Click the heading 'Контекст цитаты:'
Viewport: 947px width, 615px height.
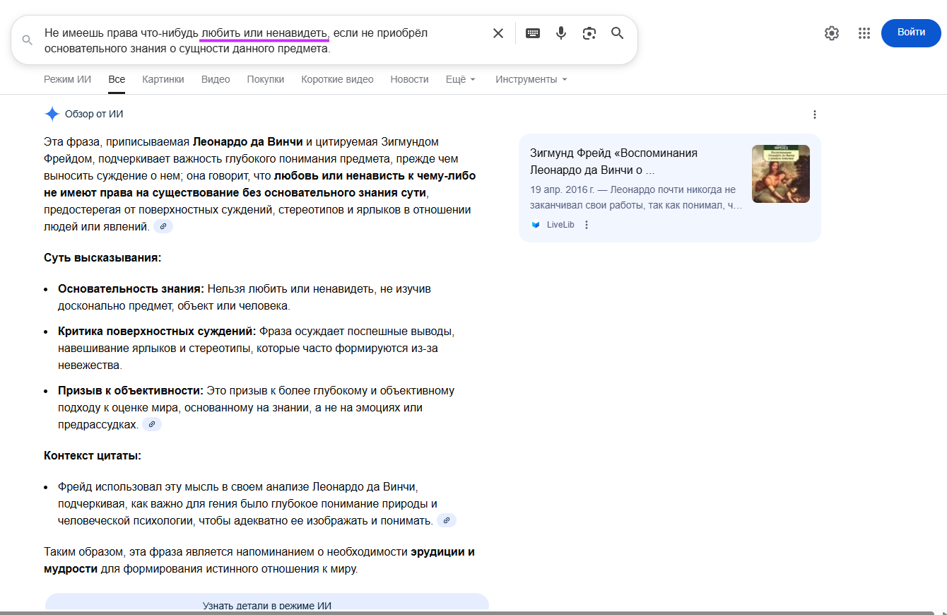(93, 455)
